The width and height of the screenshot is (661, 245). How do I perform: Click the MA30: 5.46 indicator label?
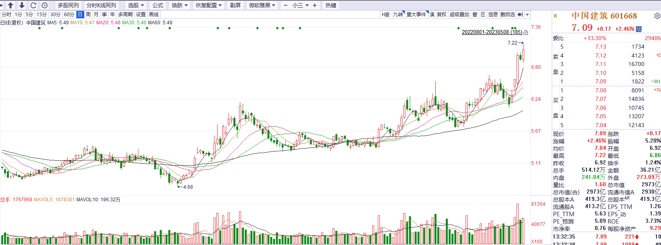[134, 23]
